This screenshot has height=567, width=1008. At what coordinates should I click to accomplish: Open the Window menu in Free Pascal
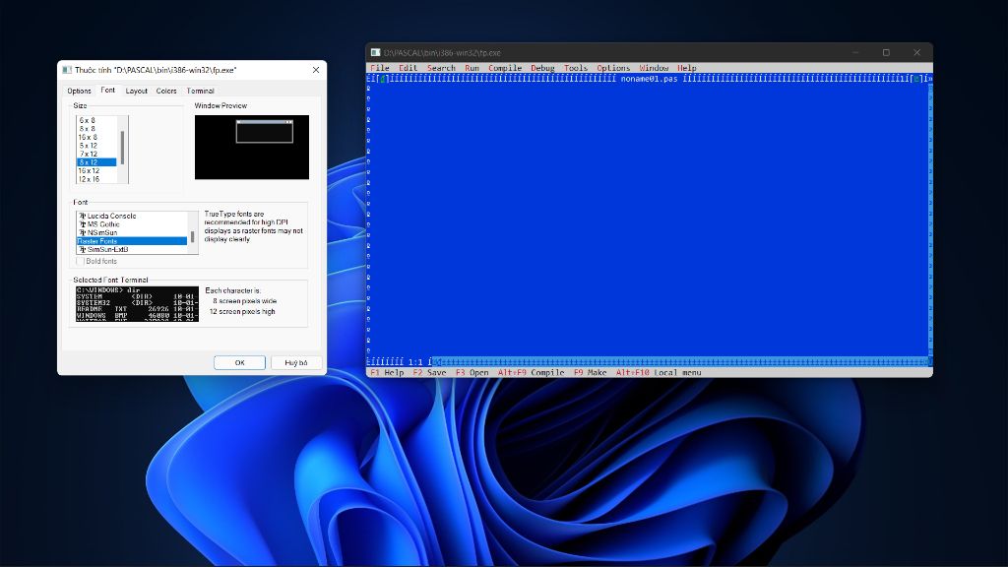(x=654, y=68)
